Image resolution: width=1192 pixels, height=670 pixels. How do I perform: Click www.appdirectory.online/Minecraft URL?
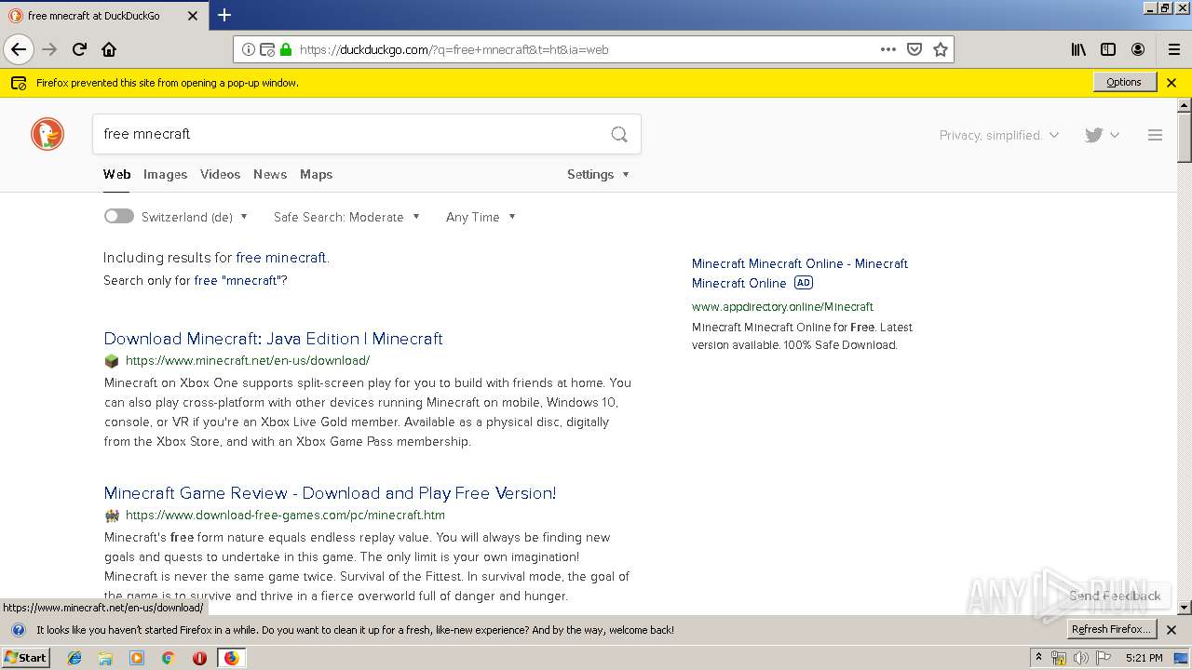[782, 306]
